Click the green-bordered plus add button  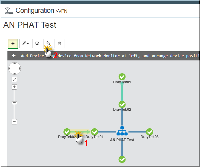pyautogui.click(x=13, y=43)
